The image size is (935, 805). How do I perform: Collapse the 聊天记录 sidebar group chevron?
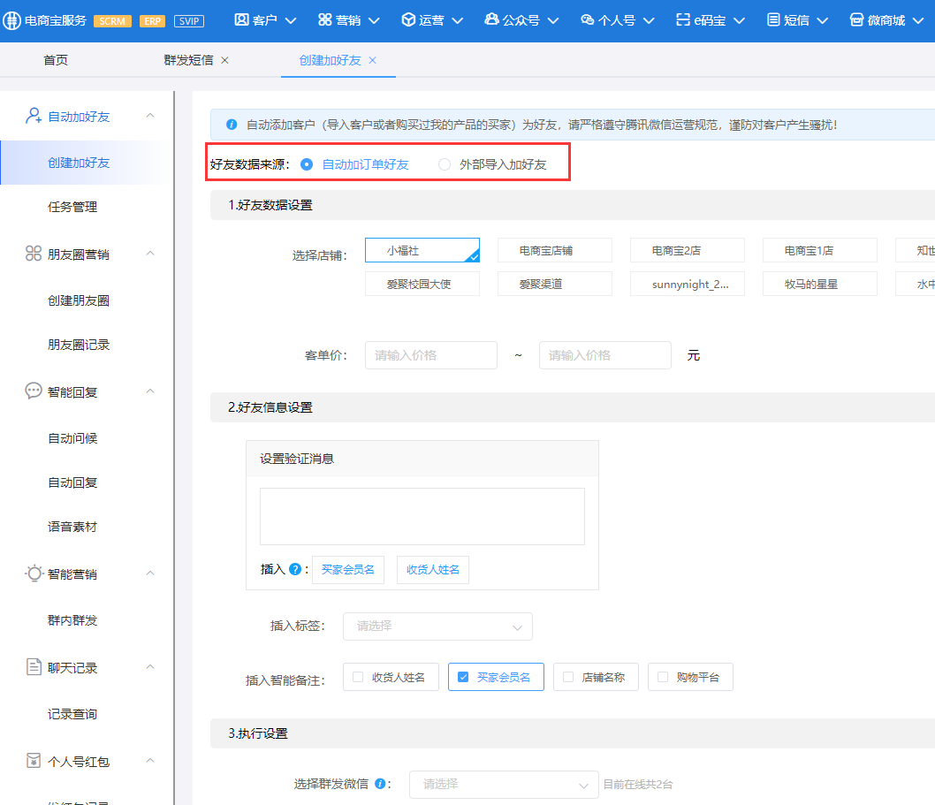pyautogui.click(x=150, y=666)
